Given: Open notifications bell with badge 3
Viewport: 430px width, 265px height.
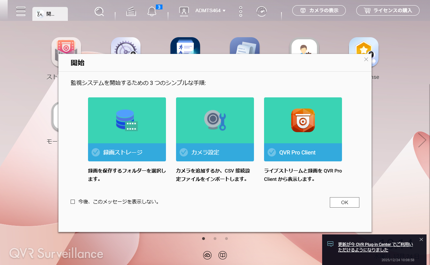Looking at the screenshot, I should coord(152,11).
